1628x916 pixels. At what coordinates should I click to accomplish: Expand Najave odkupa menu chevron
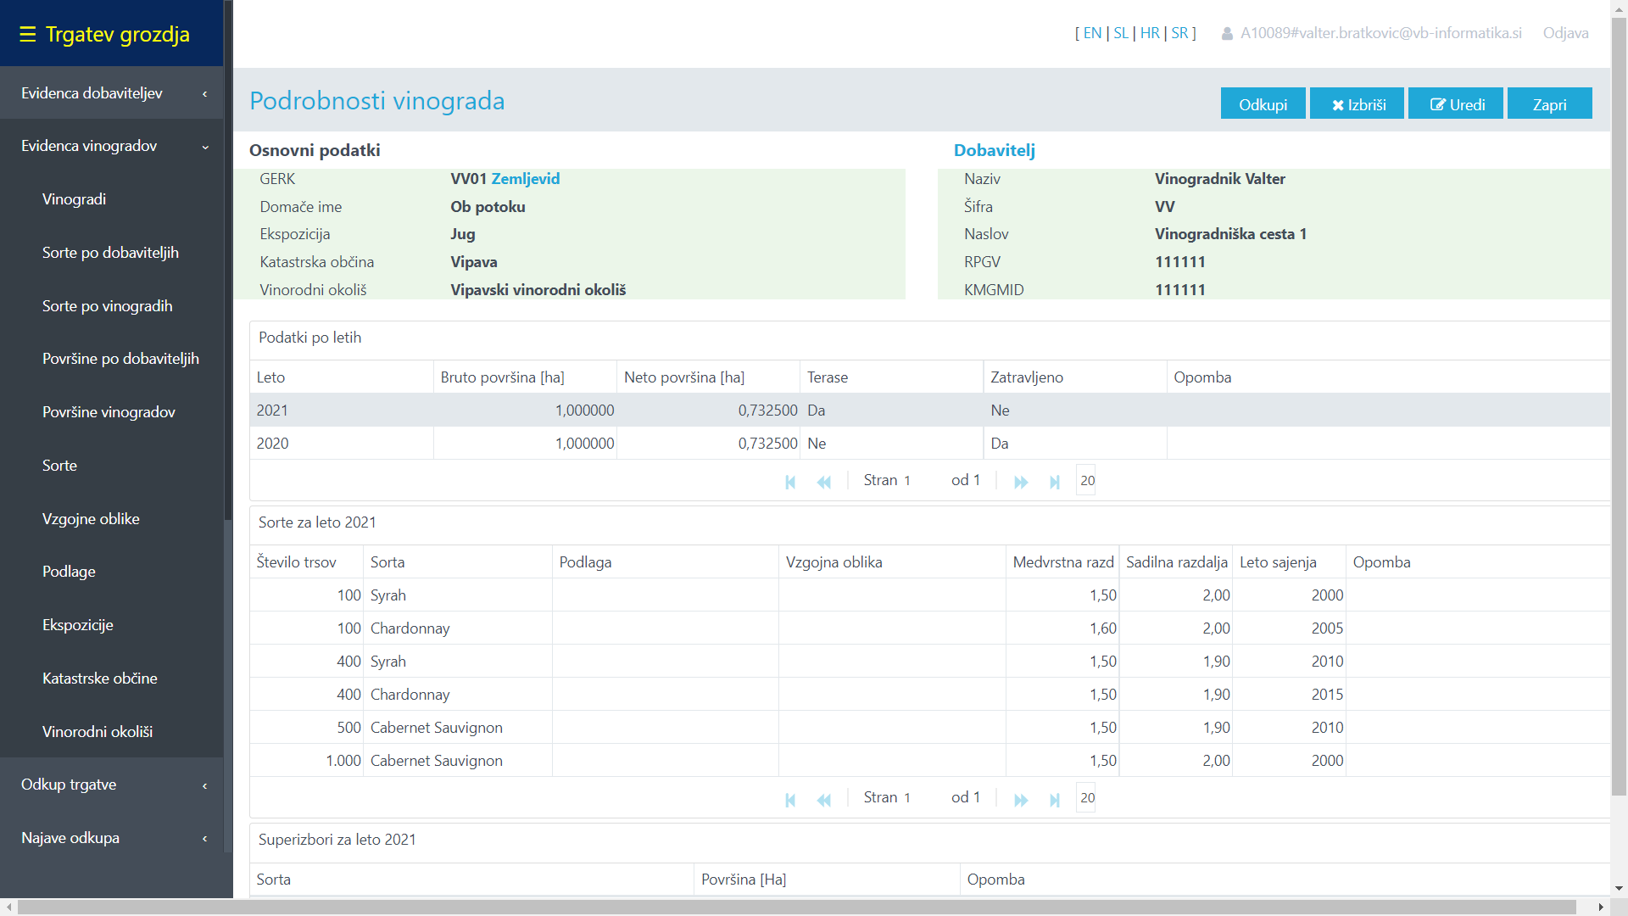coord(205,839)
